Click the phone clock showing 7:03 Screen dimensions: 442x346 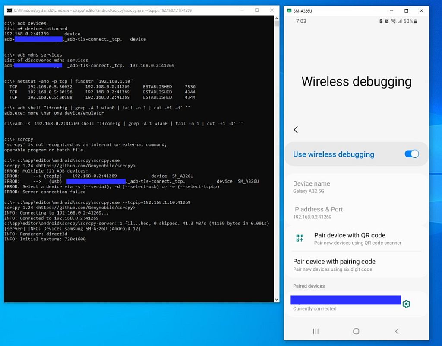coord(301,21)
